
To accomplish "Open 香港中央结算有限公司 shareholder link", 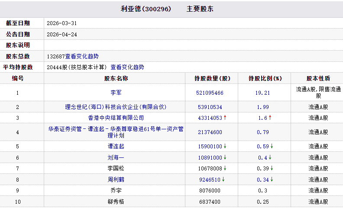I will pyautogui.click(x=116, y=118).
